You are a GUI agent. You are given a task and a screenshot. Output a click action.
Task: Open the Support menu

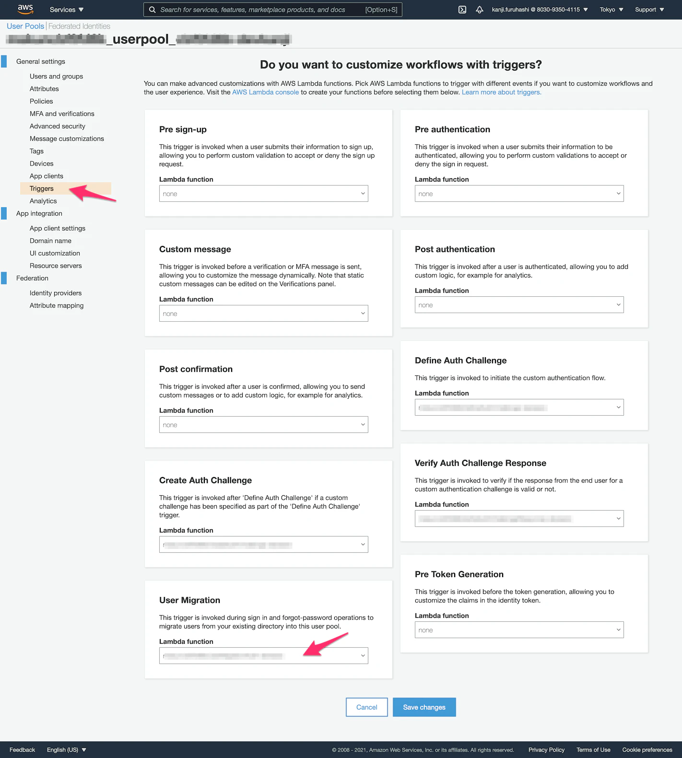[649, 10]
